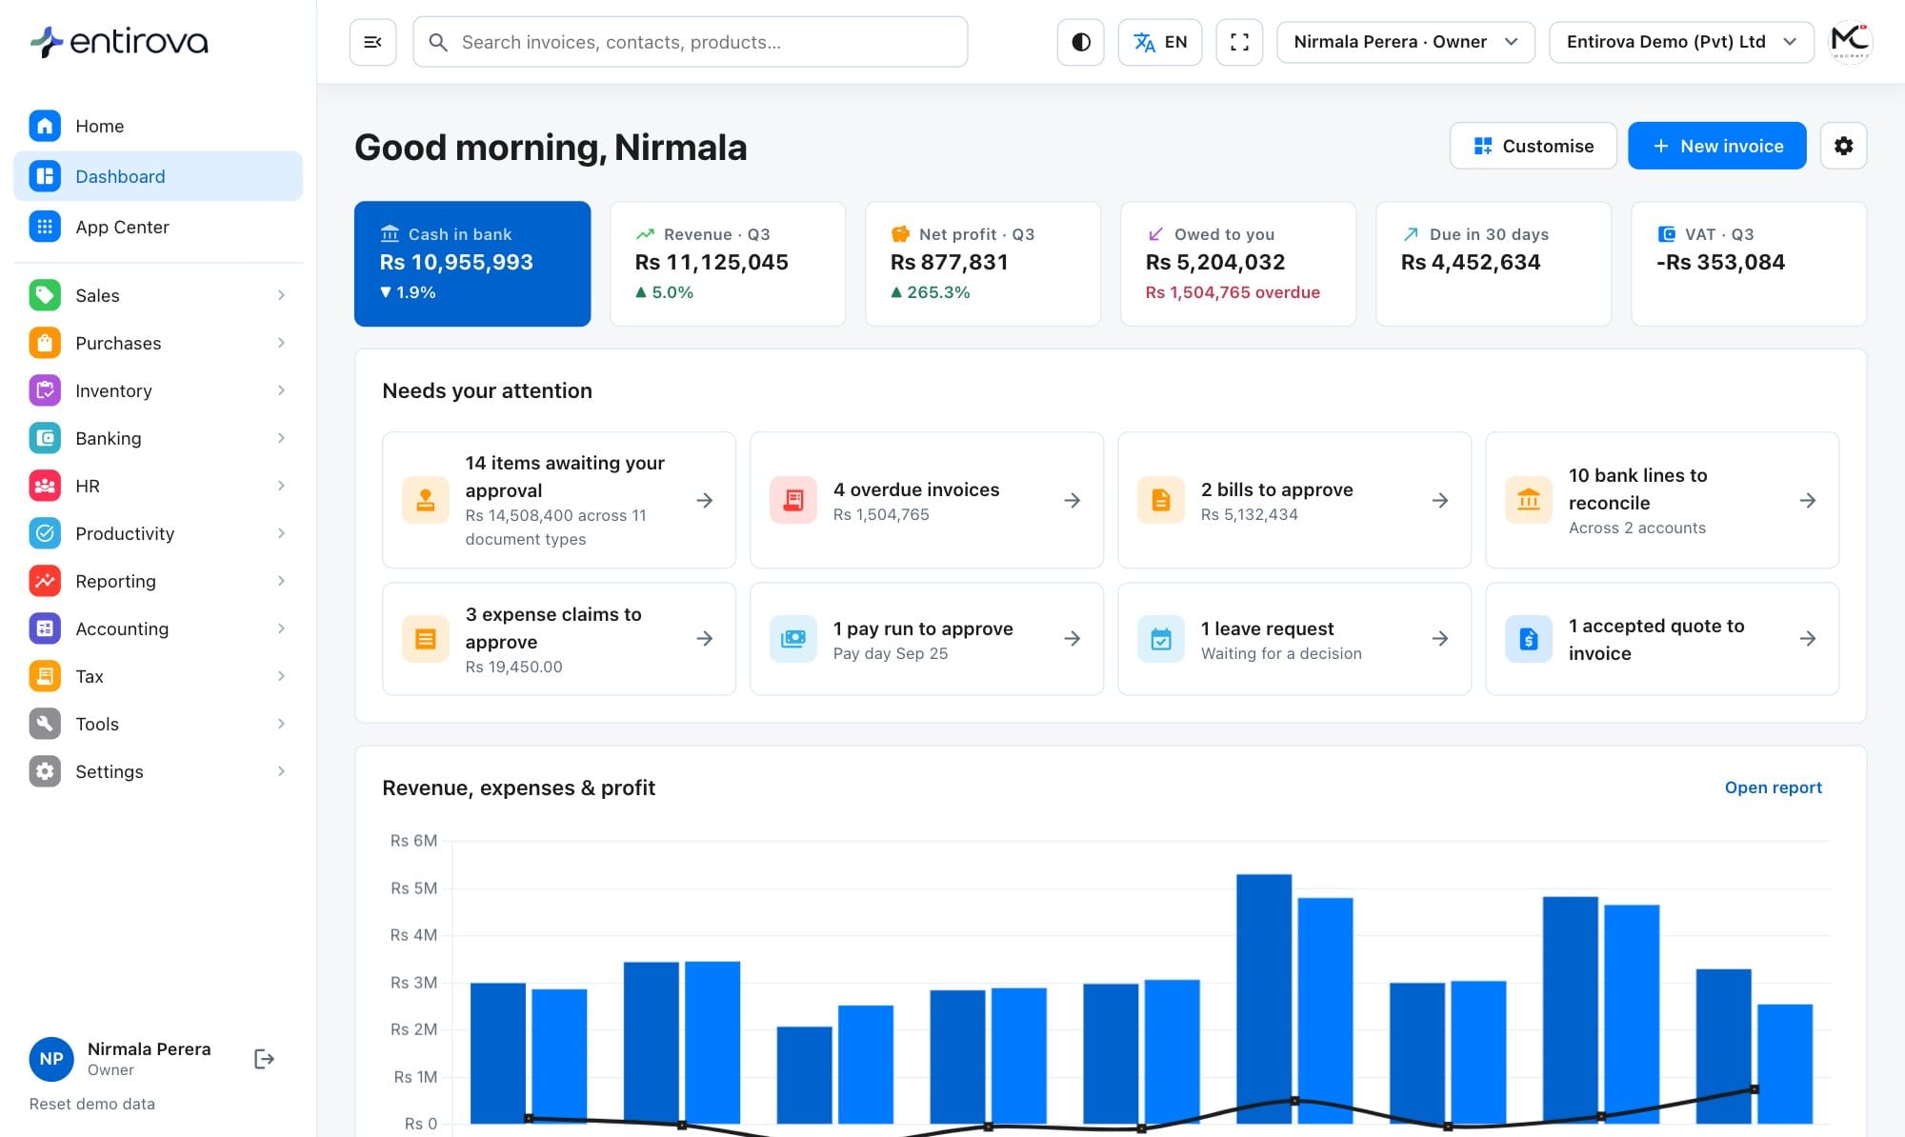
Task: Click the Banking wallet icon
Action: pyautogui.click(x=45, y=438)
